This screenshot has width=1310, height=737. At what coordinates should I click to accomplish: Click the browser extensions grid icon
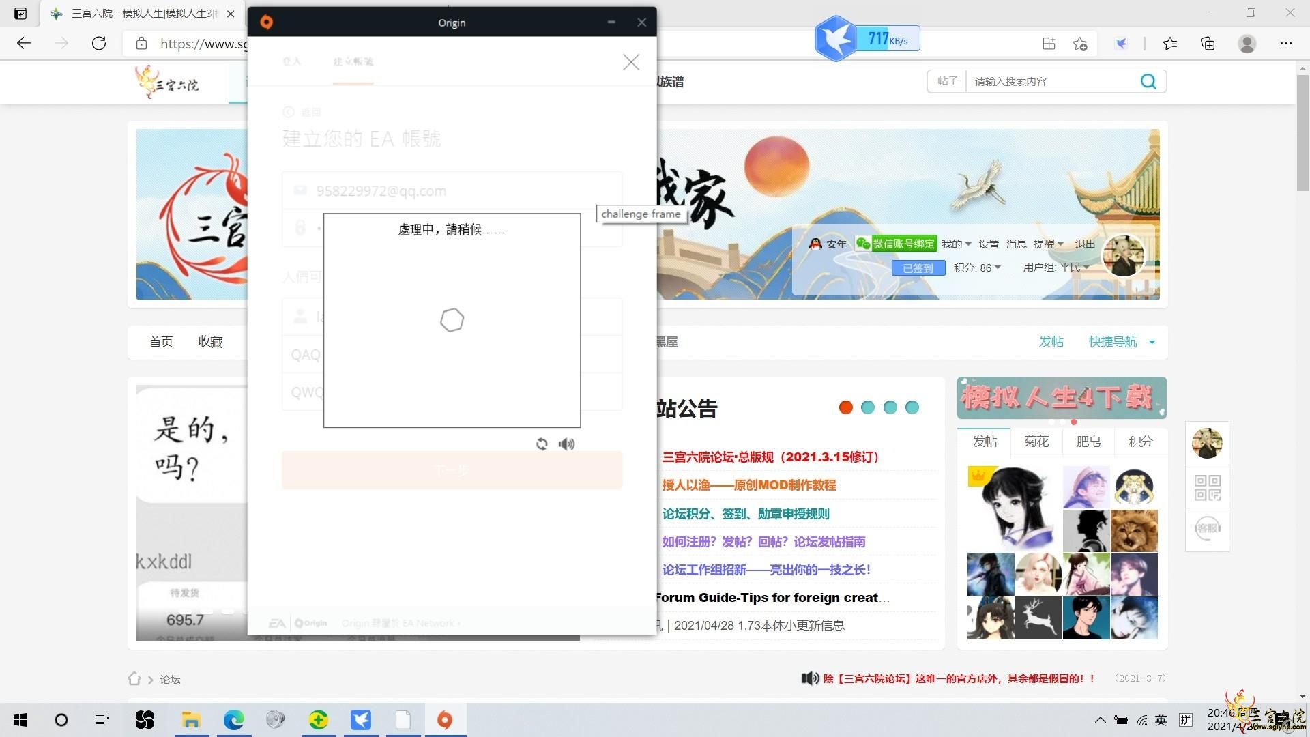(1049, 44)
